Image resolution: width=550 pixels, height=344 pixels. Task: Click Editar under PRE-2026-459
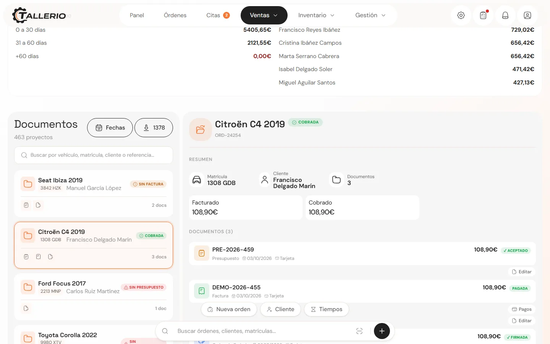pos(522,272)
